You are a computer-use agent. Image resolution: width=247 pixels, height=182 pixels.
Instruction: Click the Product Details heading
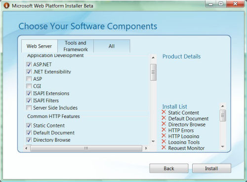click(181, 57)
